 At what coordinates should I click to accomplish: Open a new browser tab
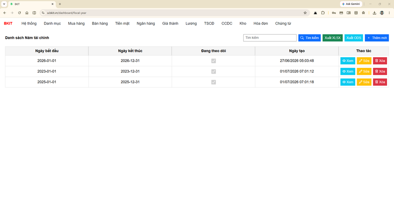tap(60, 4)
